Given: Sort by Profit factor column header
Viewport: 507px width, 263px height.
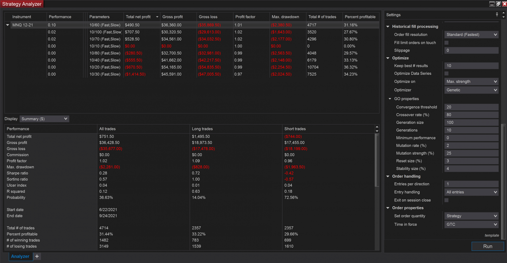Looking at the screenshot, I should click(251, 17).
